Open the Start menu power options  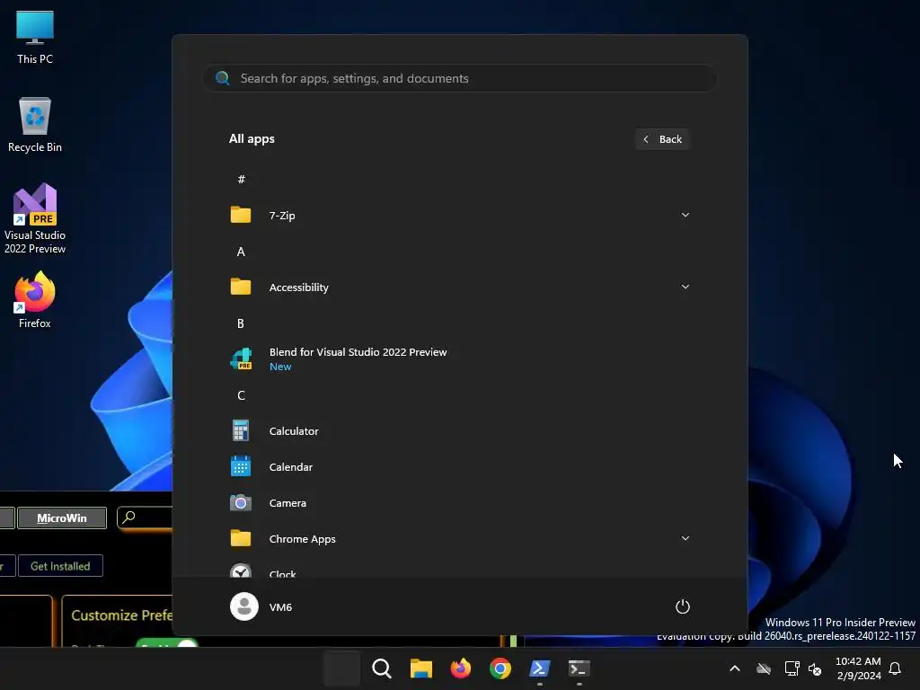pyautogui.click(x=683, y=606)
